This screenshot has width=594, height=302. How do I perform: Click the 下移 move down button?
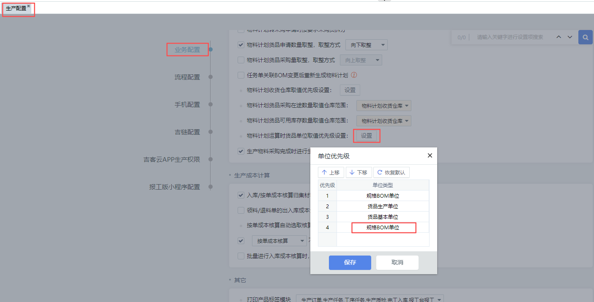359,172
